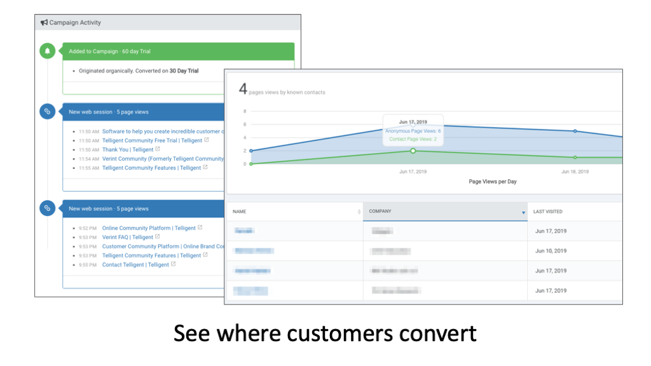The height and width of the screenshot is (366, 651).
Task: Click the green Jun 18 contact page views point
Action: (575, 158)
